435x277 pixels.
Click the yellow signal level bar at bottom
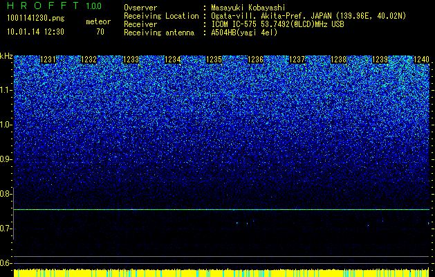(221, 273)
